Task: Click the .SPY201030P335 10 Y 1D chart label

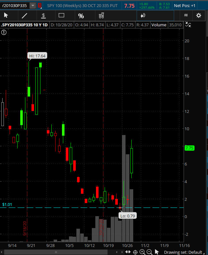Action: point(24,25)
